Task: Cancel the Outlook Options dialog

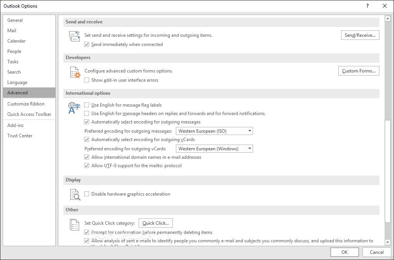Action: tap(377, 252)
